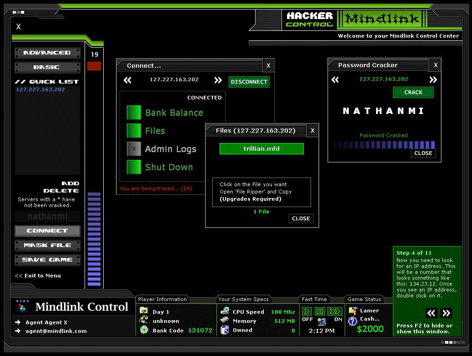Click the Day 1 calendar icon
The width and height of the screenshot is (472, 356).
(144, 311)
